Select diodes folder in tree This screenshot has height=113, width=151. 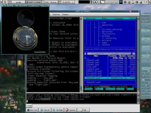[106, 36]
